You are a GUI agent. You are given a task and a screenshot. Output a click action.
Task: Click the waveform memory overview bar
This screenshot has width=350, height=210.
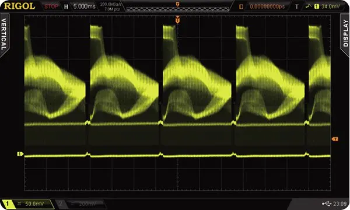click(x=178, y=9)
